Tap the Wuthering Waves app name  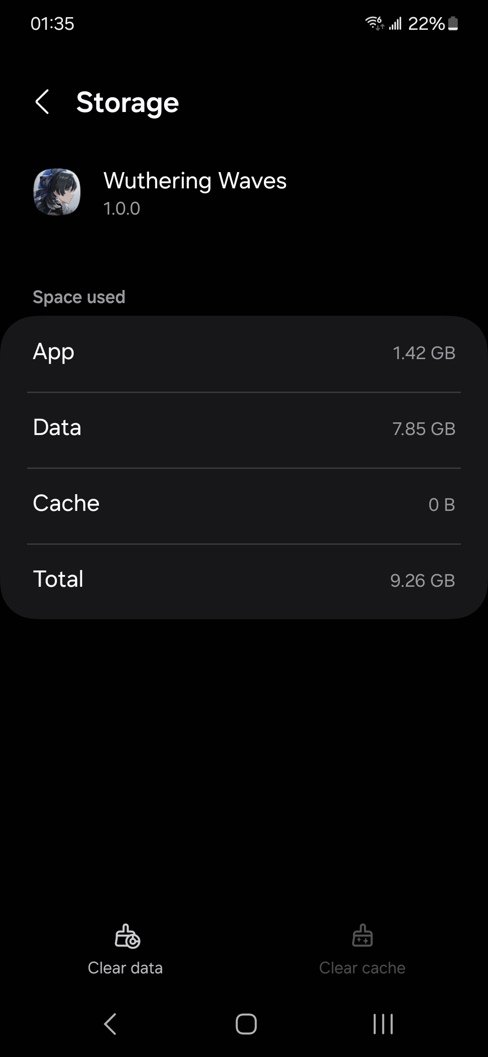tap(195, 181)
